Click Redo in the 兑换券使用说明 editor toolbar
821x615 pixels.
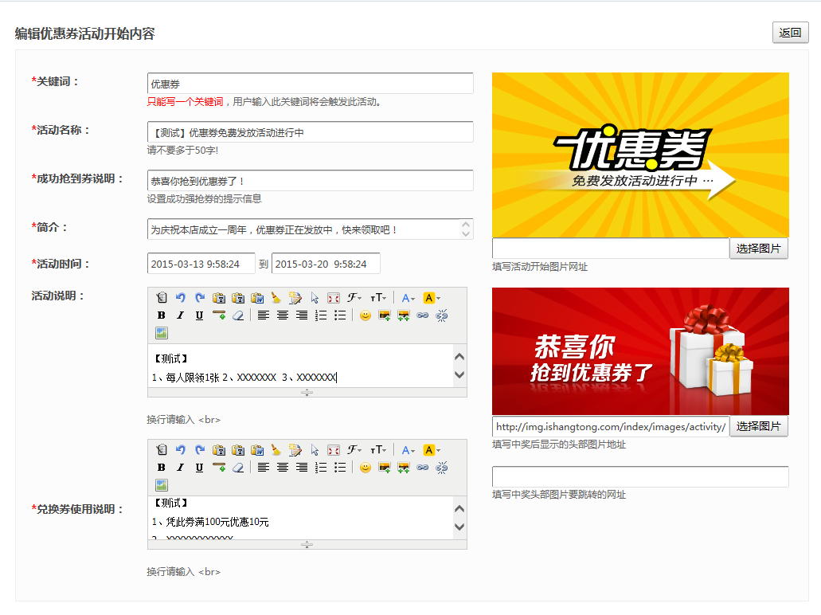pyautogui.click(x=200, y=450)
